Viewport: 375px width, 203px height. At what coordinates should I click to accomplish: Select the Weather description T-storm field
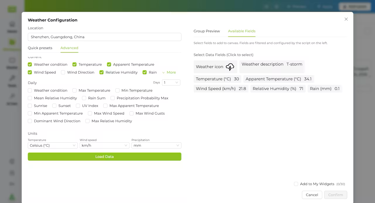tap(272, 67)
